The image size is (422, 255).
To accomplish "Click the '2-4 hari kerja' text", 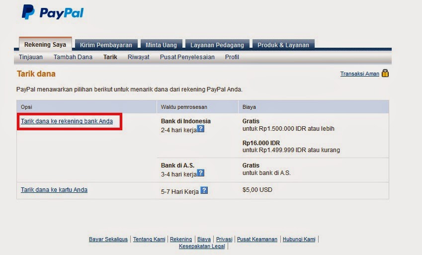I will [x=179, y=130].
